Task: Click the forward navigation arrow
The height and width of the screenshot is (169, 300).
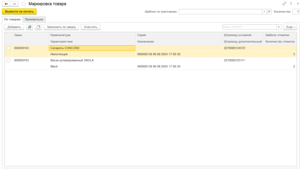Action: pos(14,4)
